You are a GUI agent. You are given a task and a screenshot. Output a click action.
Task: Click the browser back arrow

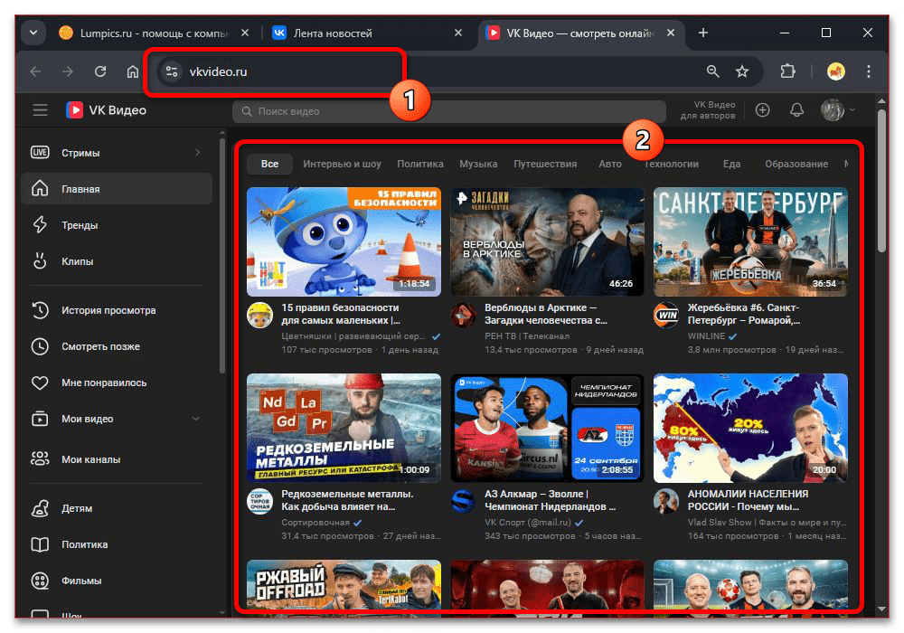point(36,71)
